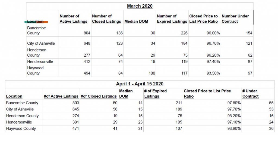Click the "March 2020" table title

(140, 6)
